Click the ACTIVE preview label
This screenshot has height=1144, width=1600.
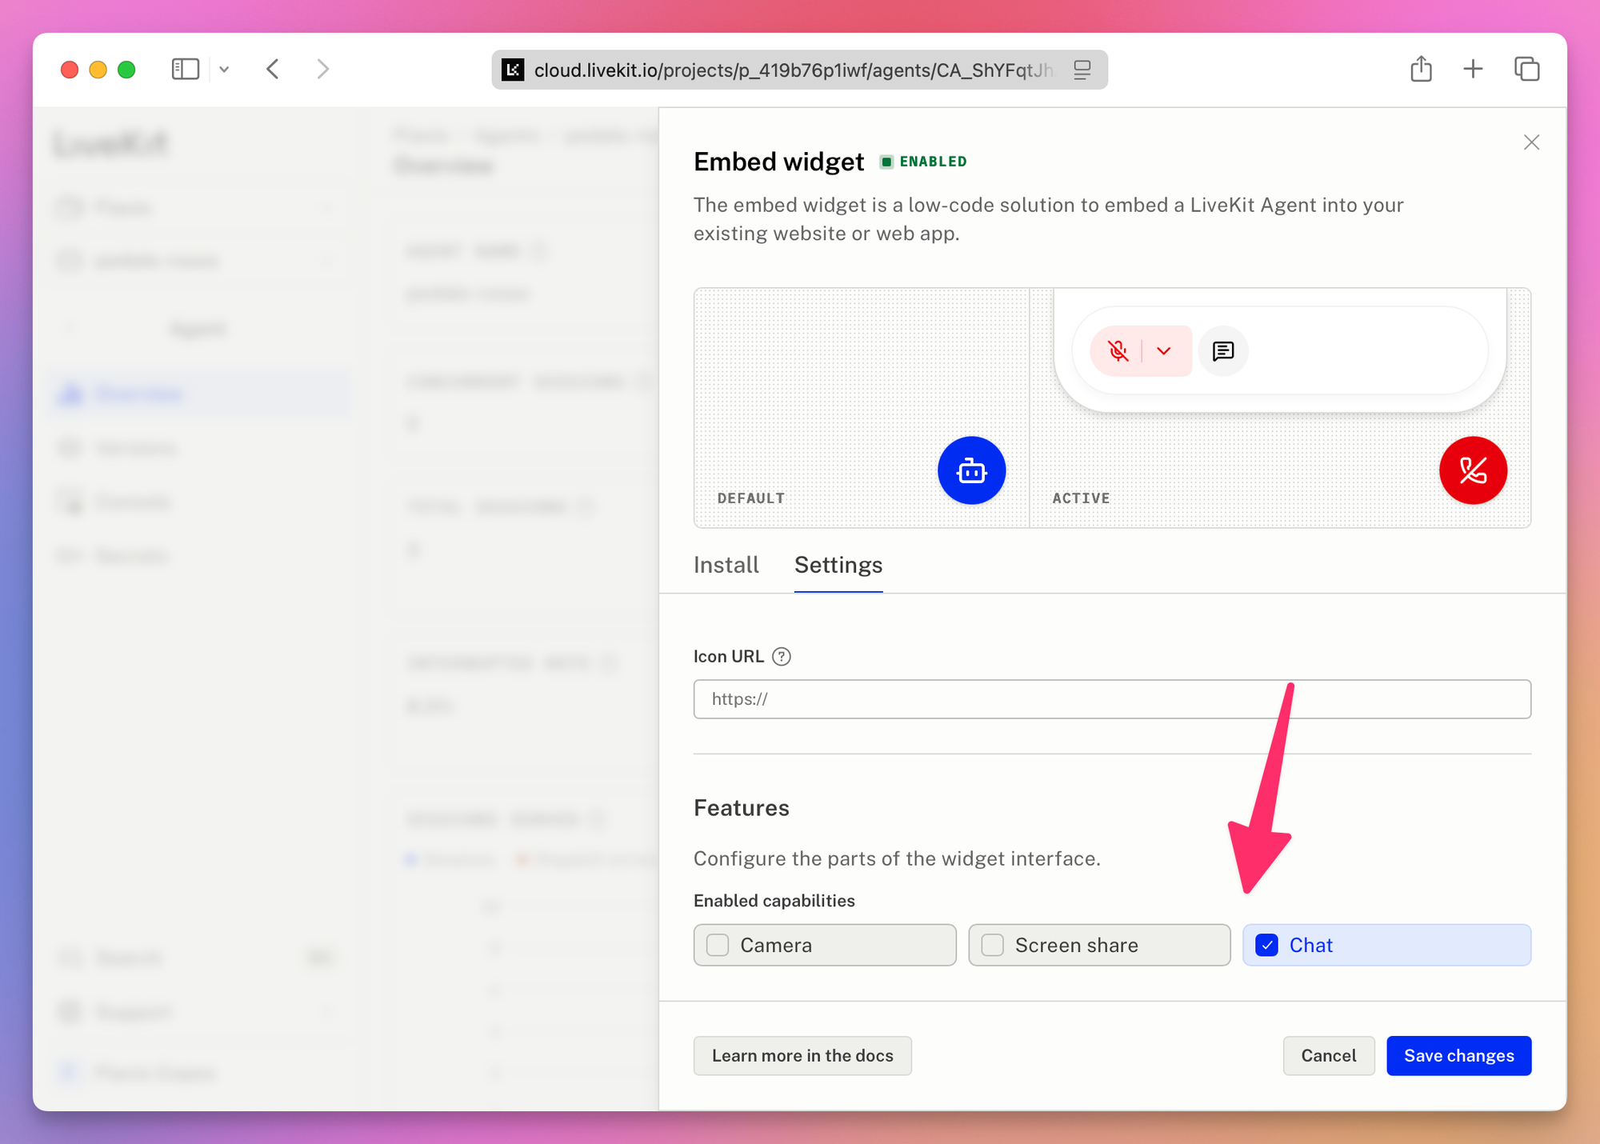[x=1082, y=498]
